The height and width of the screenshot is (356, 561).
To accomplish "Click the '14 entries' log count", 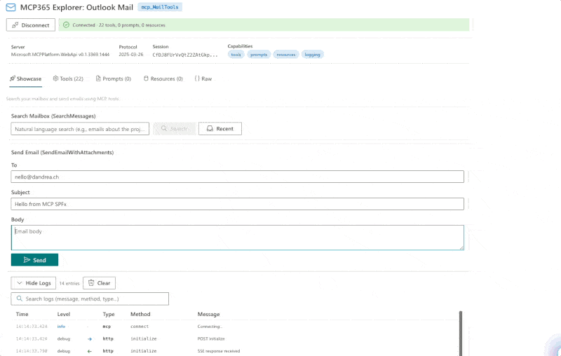I will [x=69, y=283].
